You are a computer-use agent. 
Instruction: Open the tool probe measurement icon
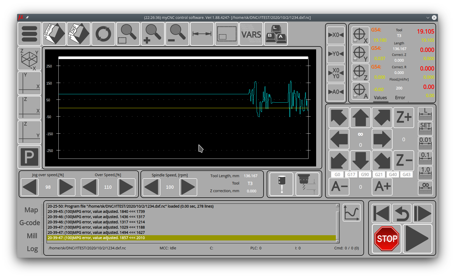pos(281,184)
